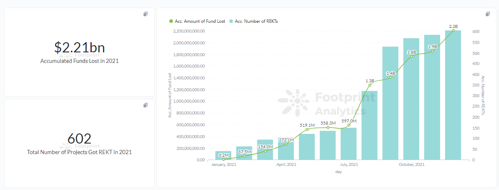The width and height of the screenshot is (499, 190).
Task: Click the bar containing the 1.3B label
Action: coord(370,125)
